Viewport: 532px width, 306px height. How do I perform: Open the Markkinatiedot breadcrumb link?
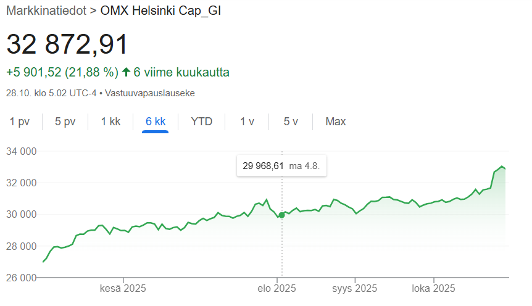(46, 10)
